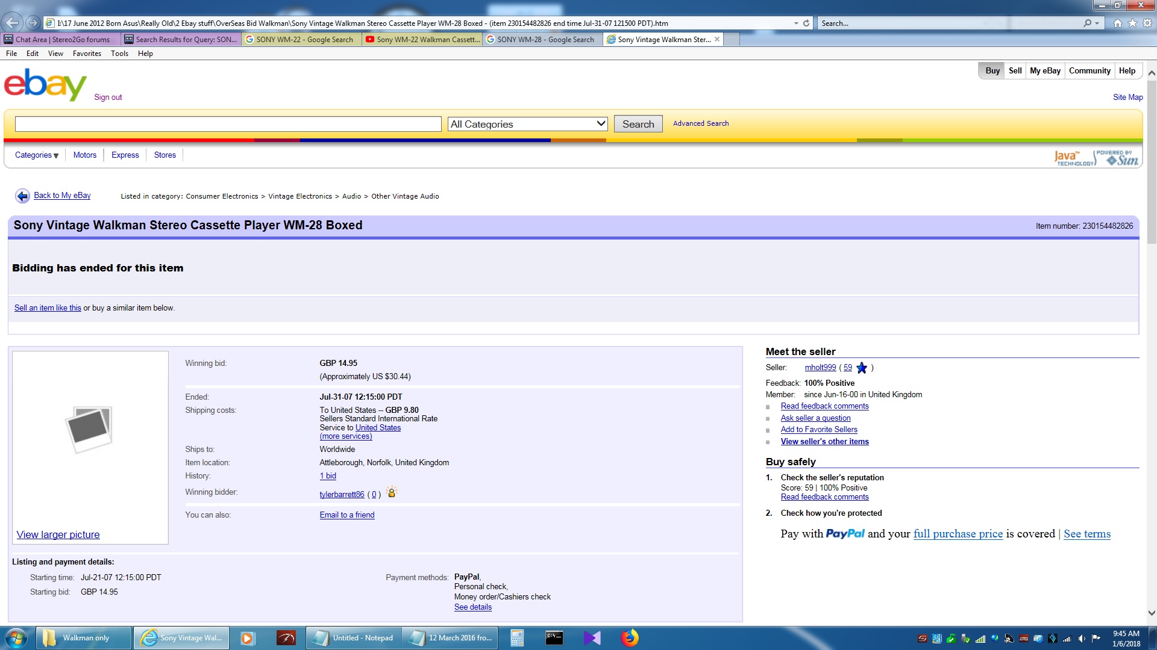Open the Internet Explorer Home icon

click(1118, 23)
